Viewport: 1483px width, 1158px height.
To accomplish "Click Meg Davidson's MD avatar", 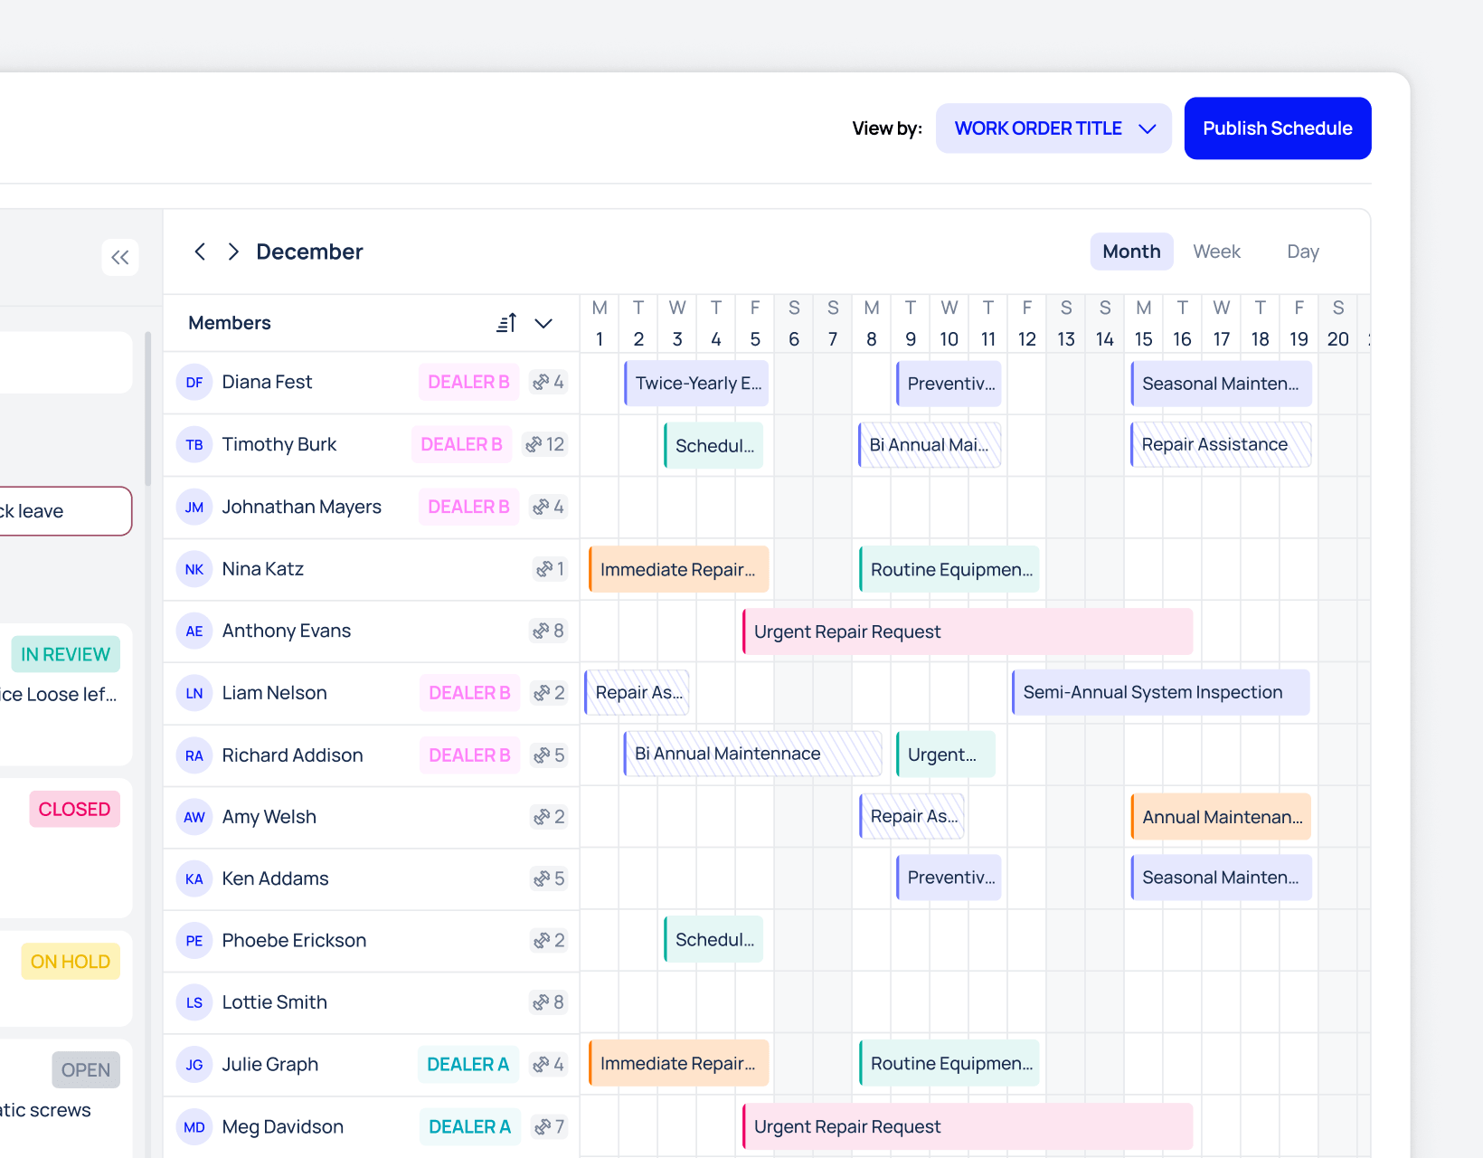I will coord(194,1127).
